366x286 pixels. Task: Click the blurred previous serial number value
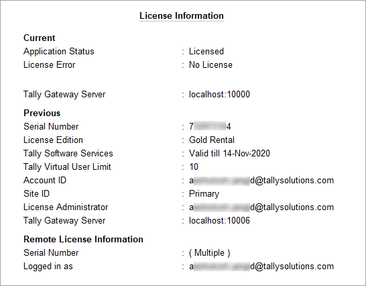210,126
